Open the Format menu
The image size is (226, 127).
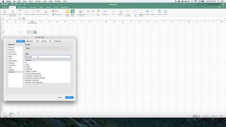pos(38,1)
